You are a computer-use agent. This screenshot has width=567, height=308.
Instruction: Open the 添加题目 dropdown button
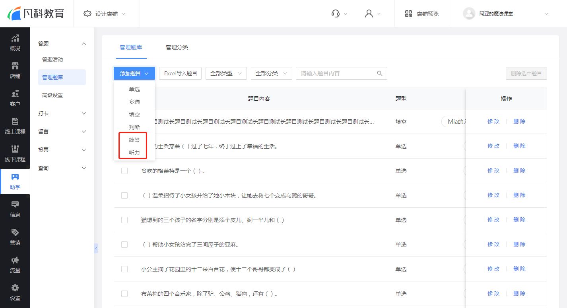[134, 73]
